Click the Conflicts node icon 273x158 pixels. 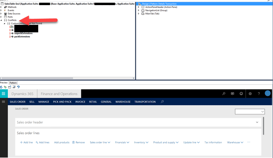pyautogui.click(x=5, y=20)
